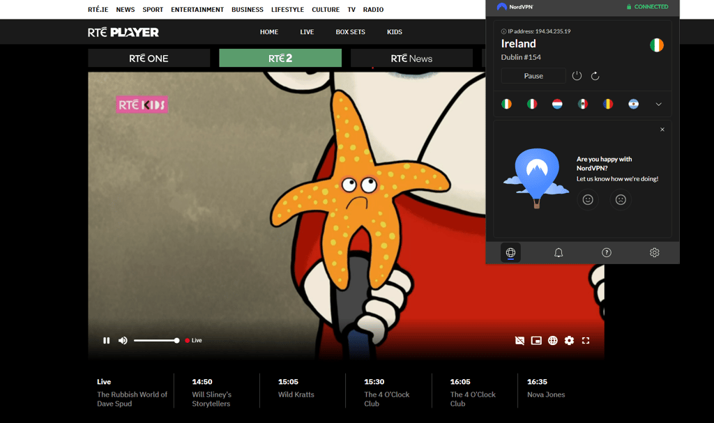Open BUSINESS top link
This screenshot has width=714, height=423.
tap(248, 10)
